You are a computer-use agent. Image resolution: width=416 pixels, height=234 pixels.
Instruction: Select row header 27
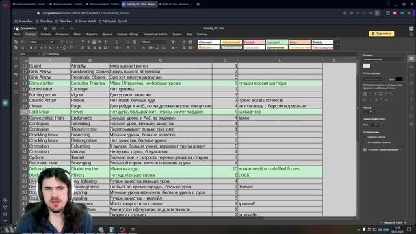click(x=25, y=129)
